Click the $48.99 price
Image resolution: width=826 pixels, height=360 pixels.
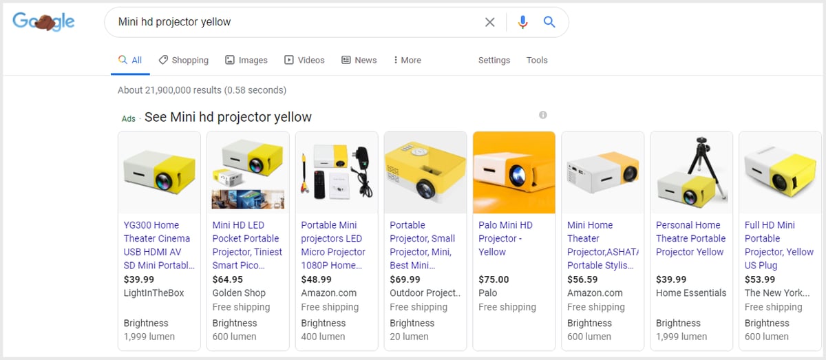coord(317,279)
